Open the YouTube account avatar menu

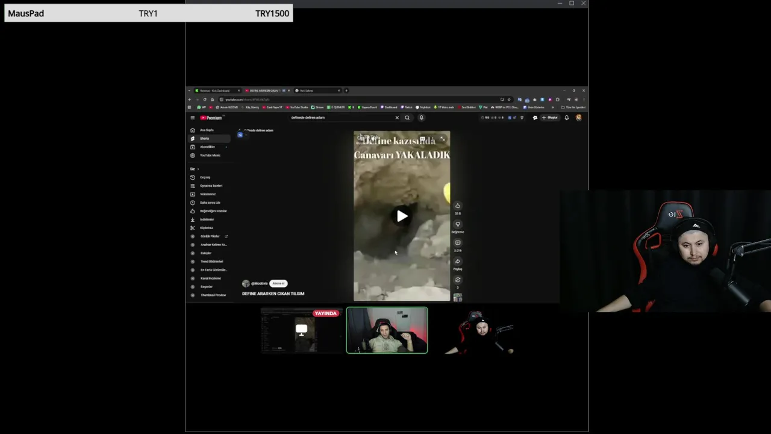click(579, 118)
